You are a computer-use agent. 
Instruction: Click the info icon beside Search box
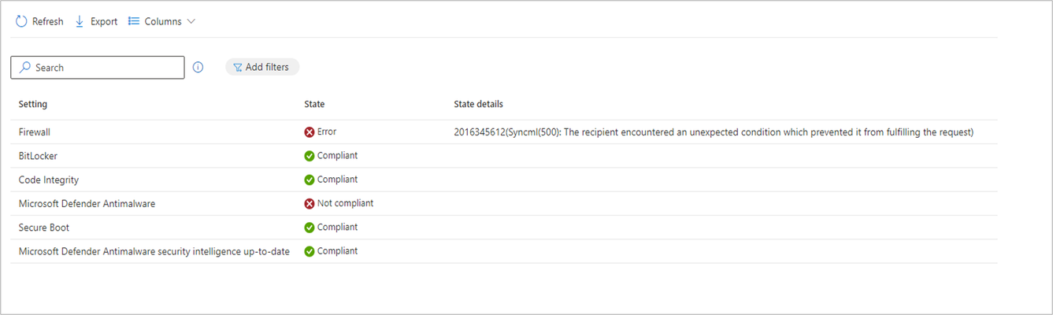[x=198, y=68]
